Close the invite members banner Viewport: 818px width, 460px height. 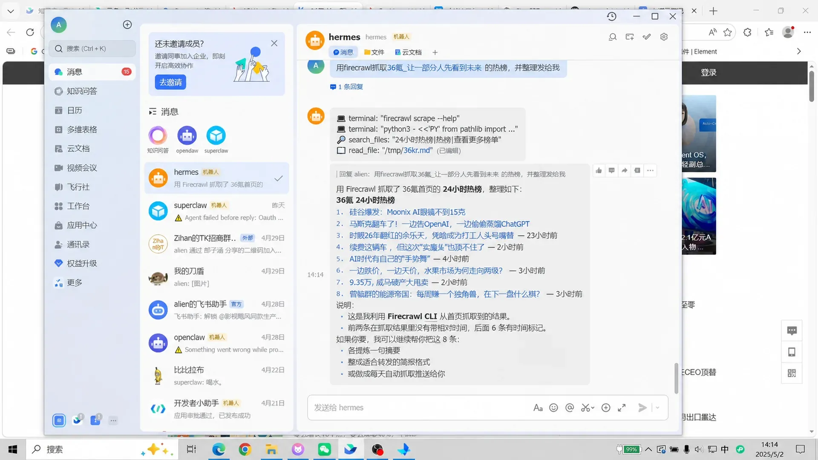point(274,43)
